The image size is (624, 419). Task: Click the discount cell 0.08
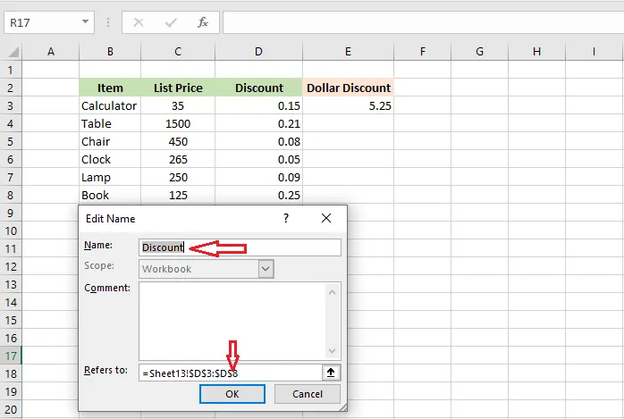[258, 141]
